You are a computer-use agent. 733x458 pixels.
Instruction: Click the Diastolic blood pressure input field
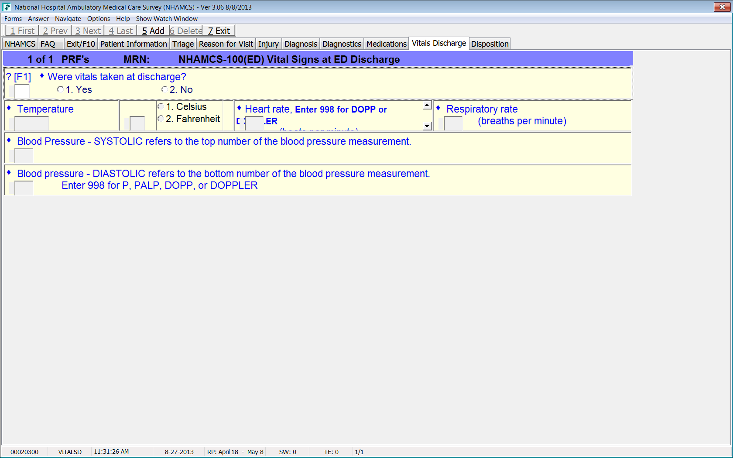[24, 188]
